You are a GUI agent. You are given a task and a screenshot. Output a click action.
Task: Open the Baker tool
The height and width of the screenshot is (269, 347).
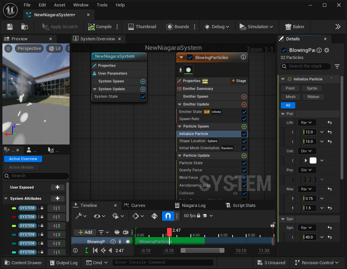(295, 27)
